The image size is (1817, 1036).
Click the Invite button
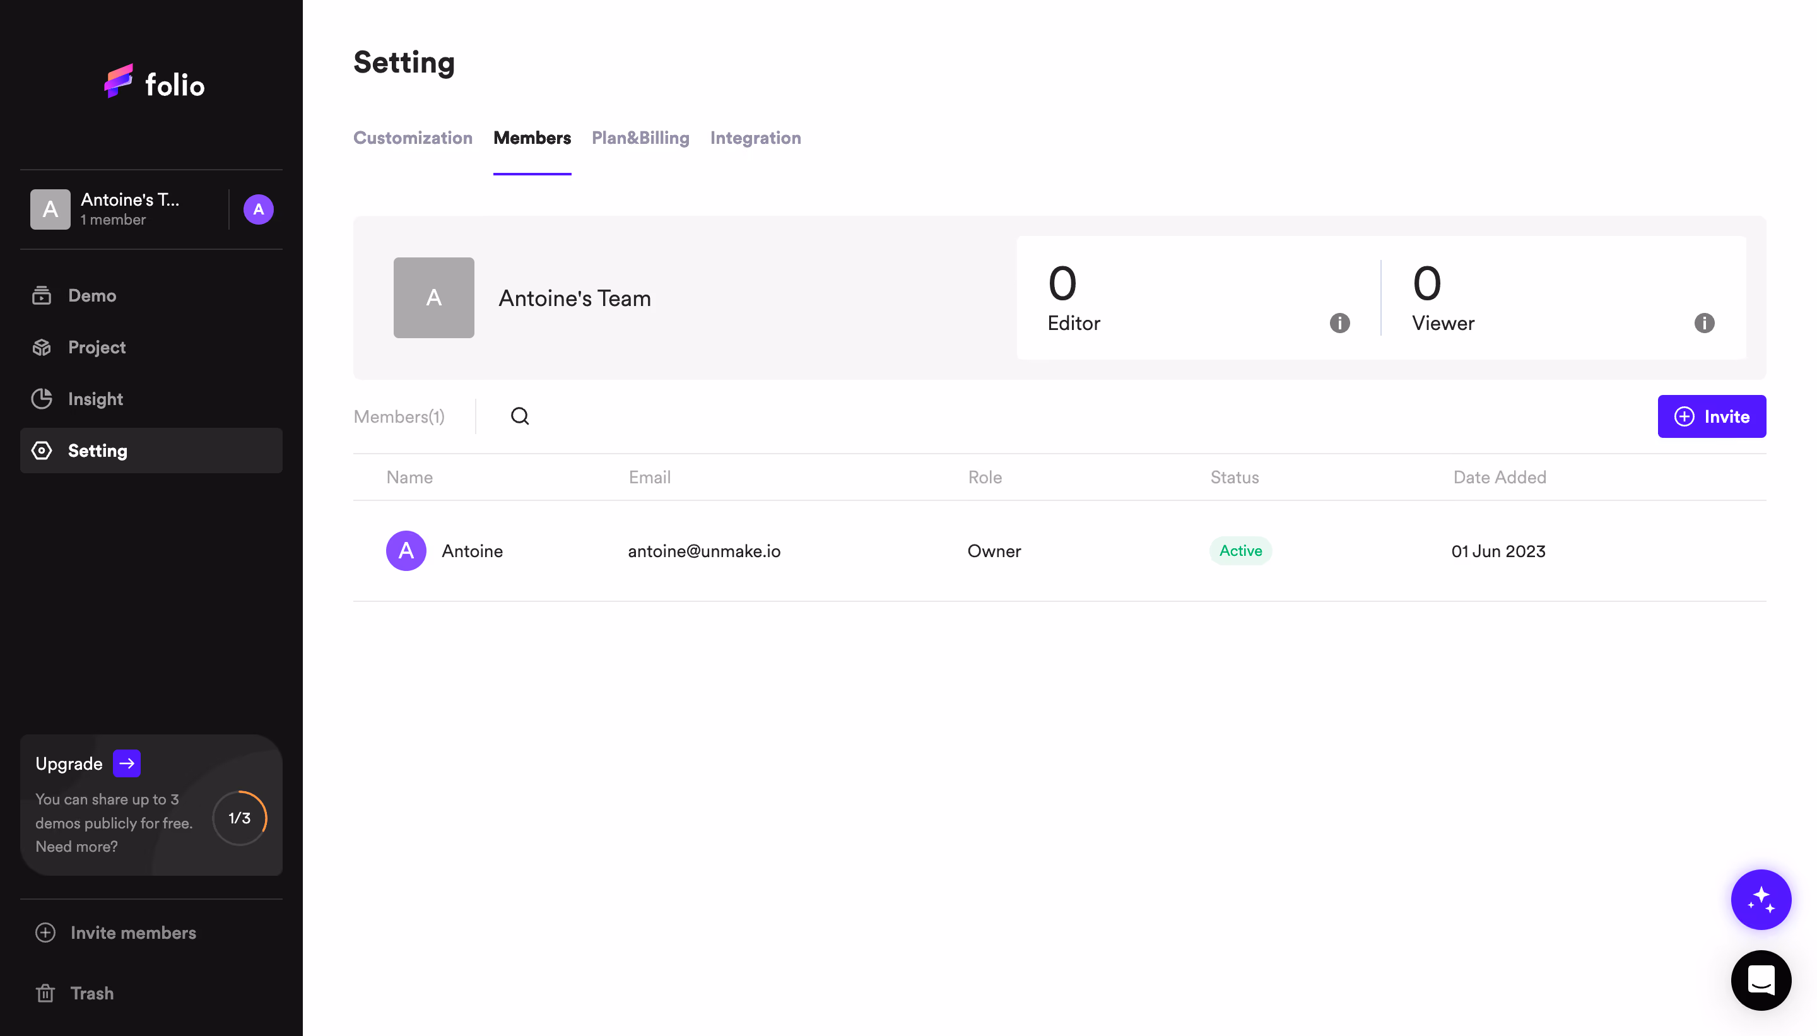coord(1712,416)
